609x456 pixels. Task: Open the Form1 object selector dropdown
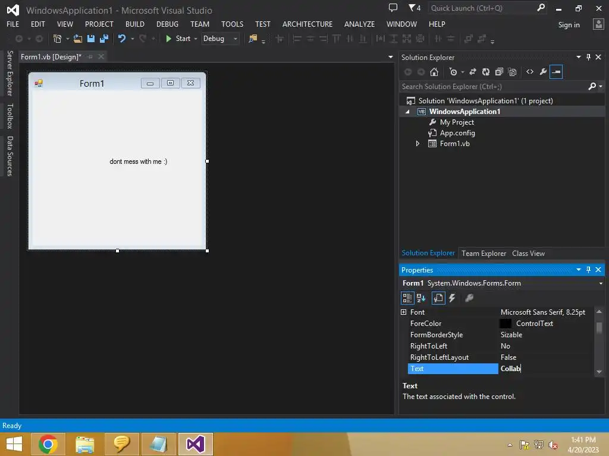(601, 283)
